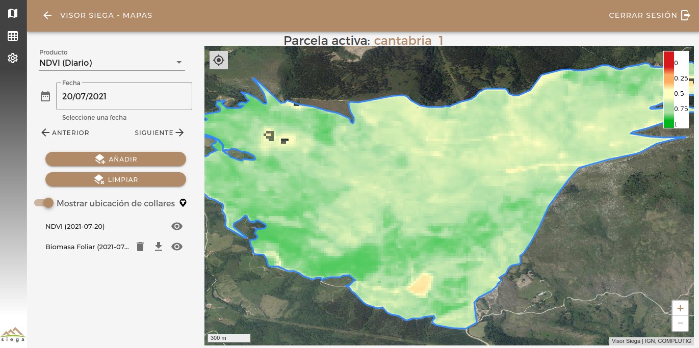Open settings gear in sidebar
The image size is (699, 348).
click(x=13, y=58)
